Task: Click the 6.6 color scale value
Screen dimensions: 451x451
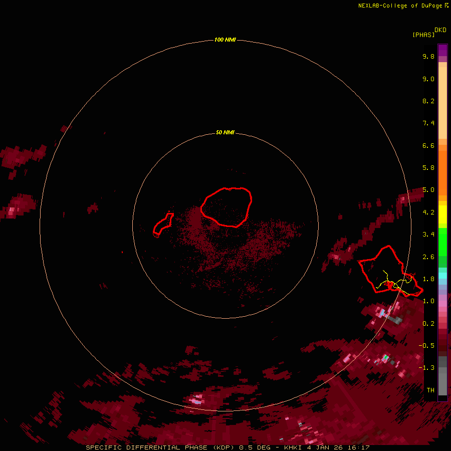Action: pos(428,145)
